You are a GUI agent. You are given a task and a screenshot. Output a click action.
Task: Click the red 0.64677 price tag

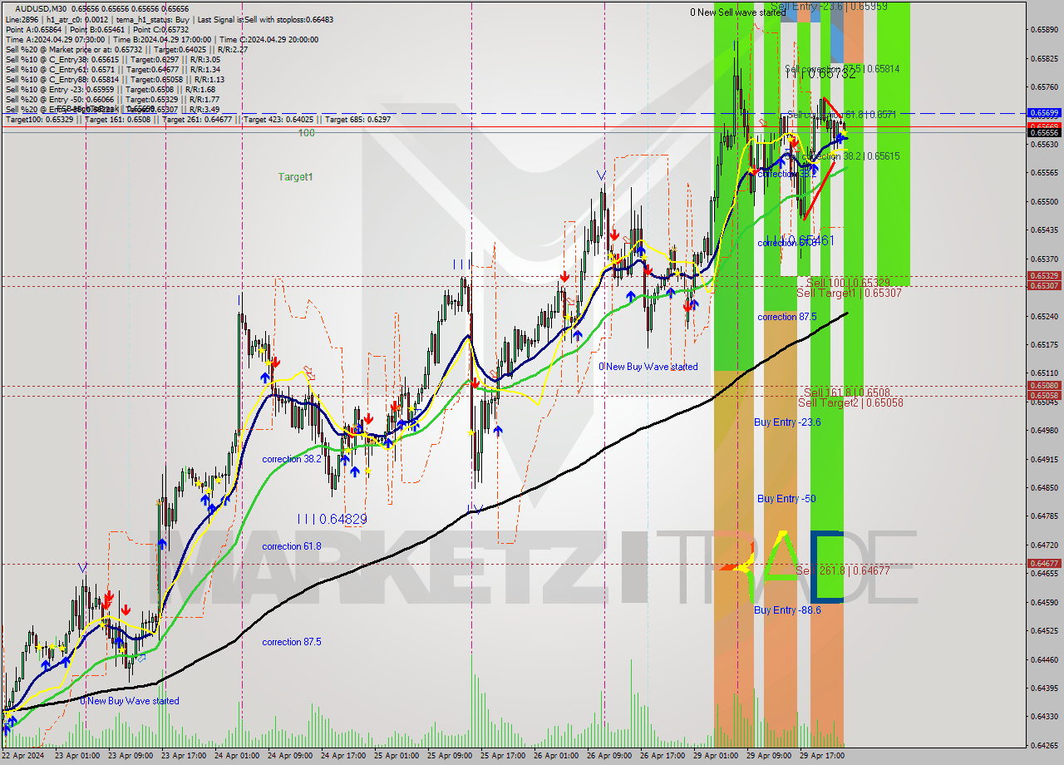(1044, 564)
